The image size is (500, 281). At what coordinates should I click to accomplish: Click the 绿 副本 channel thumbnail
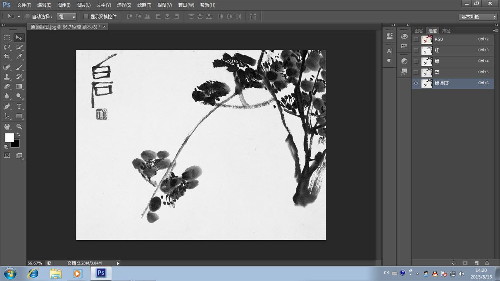426,83
